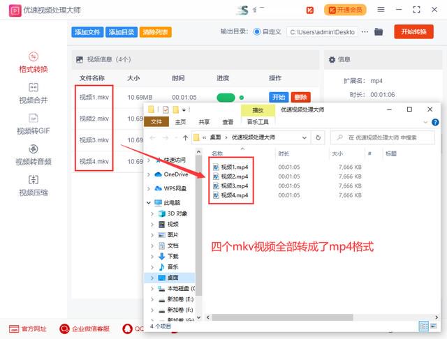Switch to large thumbnails view icon

[x=434, y=326]
